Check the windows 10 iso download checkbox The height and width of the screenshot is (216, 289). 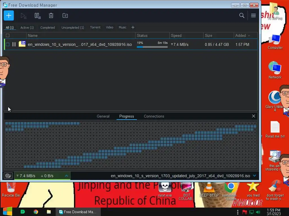click(x=8, y=44)
